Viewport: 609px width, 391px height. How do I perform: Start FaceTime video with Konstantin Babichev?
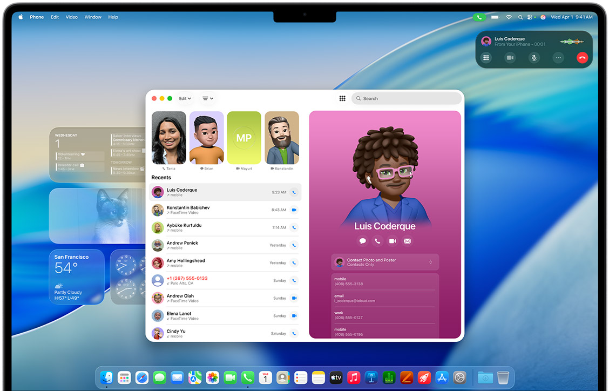click(x=294, y=210)
